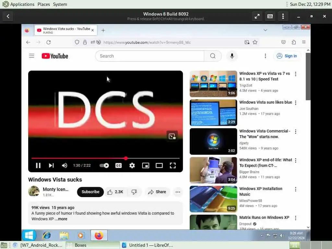This screenshot has width=332, height=249.
Task: Subscribe to Monty Icen channel
Action: coord(90,192)
